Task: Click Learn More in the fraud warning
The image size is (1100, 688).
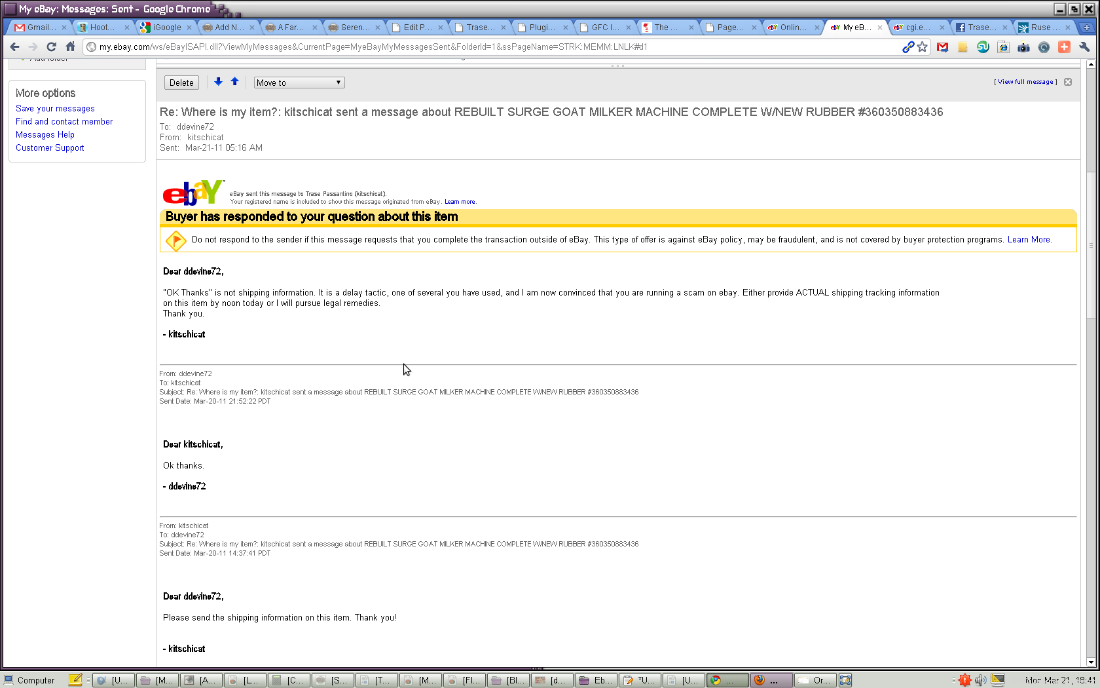Action: 1029,240
